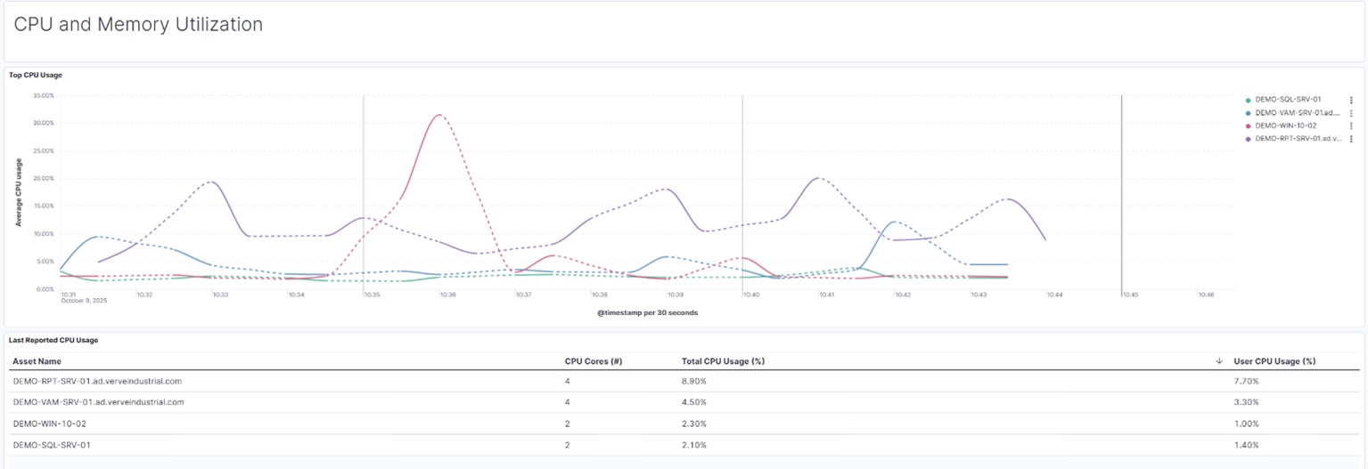Toggle DEMO-WIN-10-02 series via legend label
Image resolution: width=1368 pixels, height=469 pixels.
click(1285, 125)
